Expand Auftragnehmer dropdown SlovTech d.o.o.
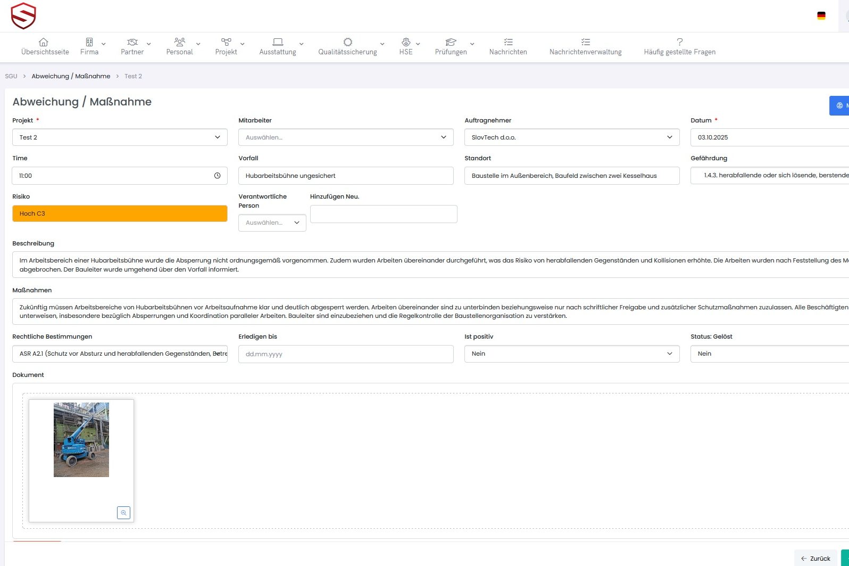 pyautogui.click(x=572, y=137)
